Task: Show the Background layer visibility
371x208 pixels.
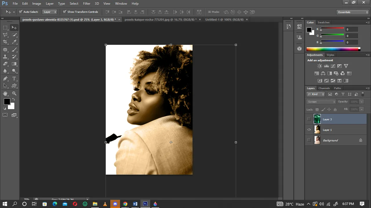Action: click(x=309, y=140)
